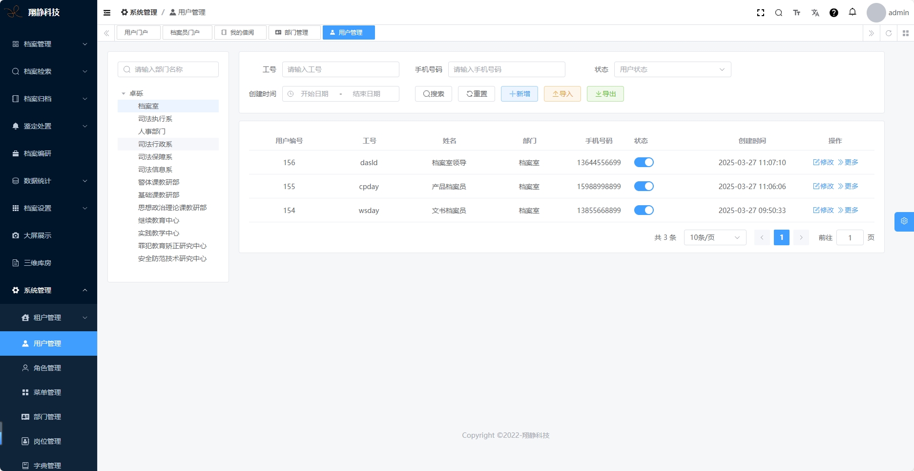Open the notification bell icon
Viewport: 914px width, 471px height.
[x=852, y=12]
